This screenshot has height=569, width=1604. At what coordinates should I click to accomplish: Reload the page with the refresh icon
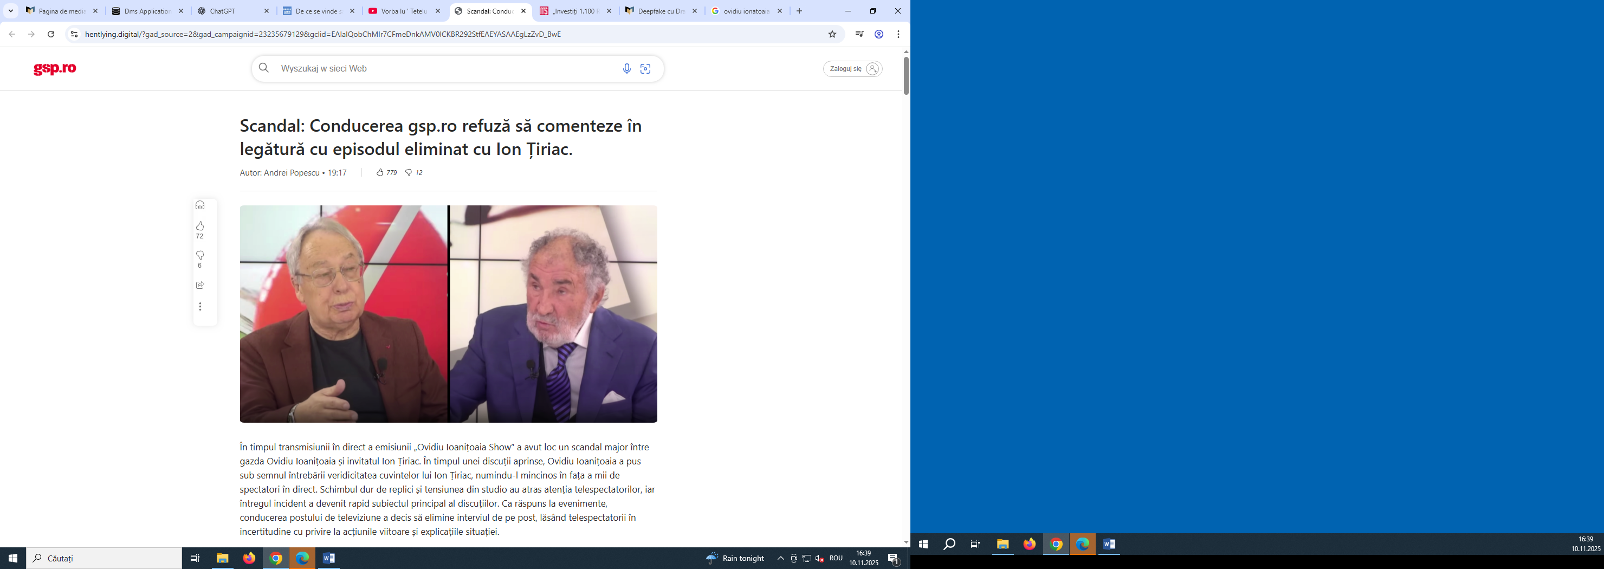(x=51, y=34)
